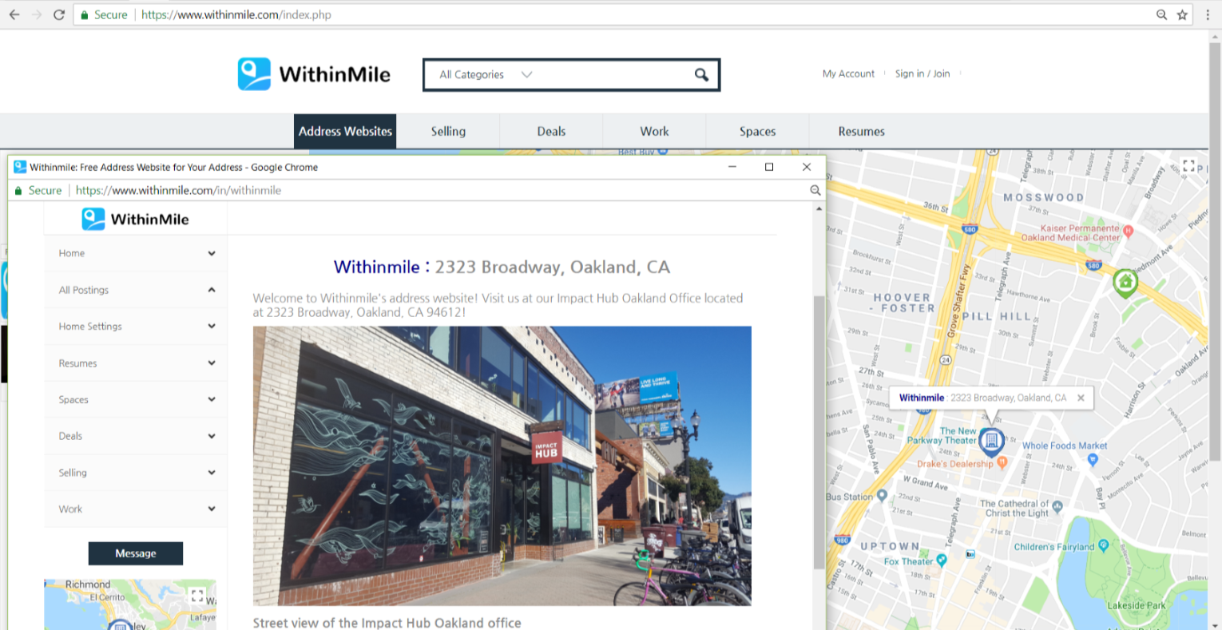Image resolution: width=1222 pixels, height=630 pixels.
Task: Switch to the Deals nav tab
Action: coord(551,132)
